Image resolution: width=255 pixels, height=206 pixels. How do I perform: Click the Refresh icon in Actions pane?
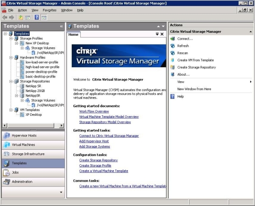click(173, 46)
